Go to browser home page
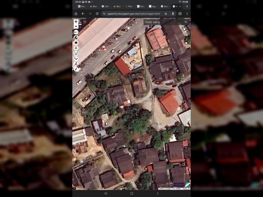 point(76,14)
